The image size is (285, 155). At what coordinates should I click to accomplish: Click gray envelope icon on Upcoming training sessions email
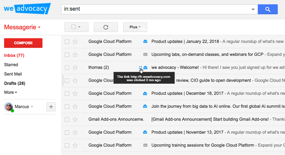pyautogui.click(x=145, y=145)
